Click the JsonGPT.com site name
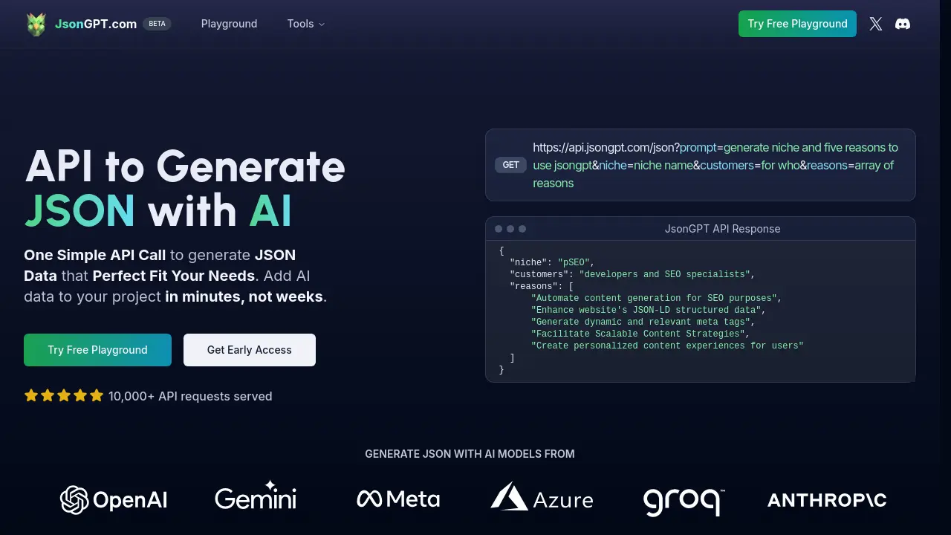This screenshot has width=951, height=535. (96, 24)
